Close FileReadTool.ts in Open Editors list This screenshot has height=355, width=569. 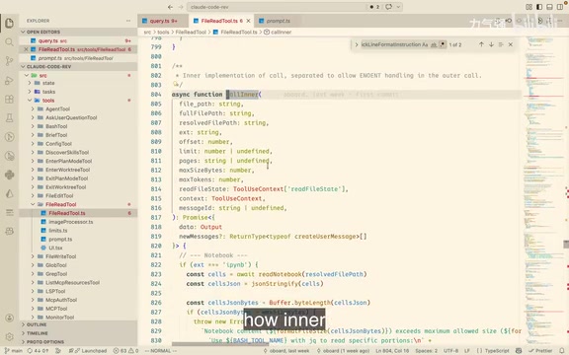coord(26,49)
